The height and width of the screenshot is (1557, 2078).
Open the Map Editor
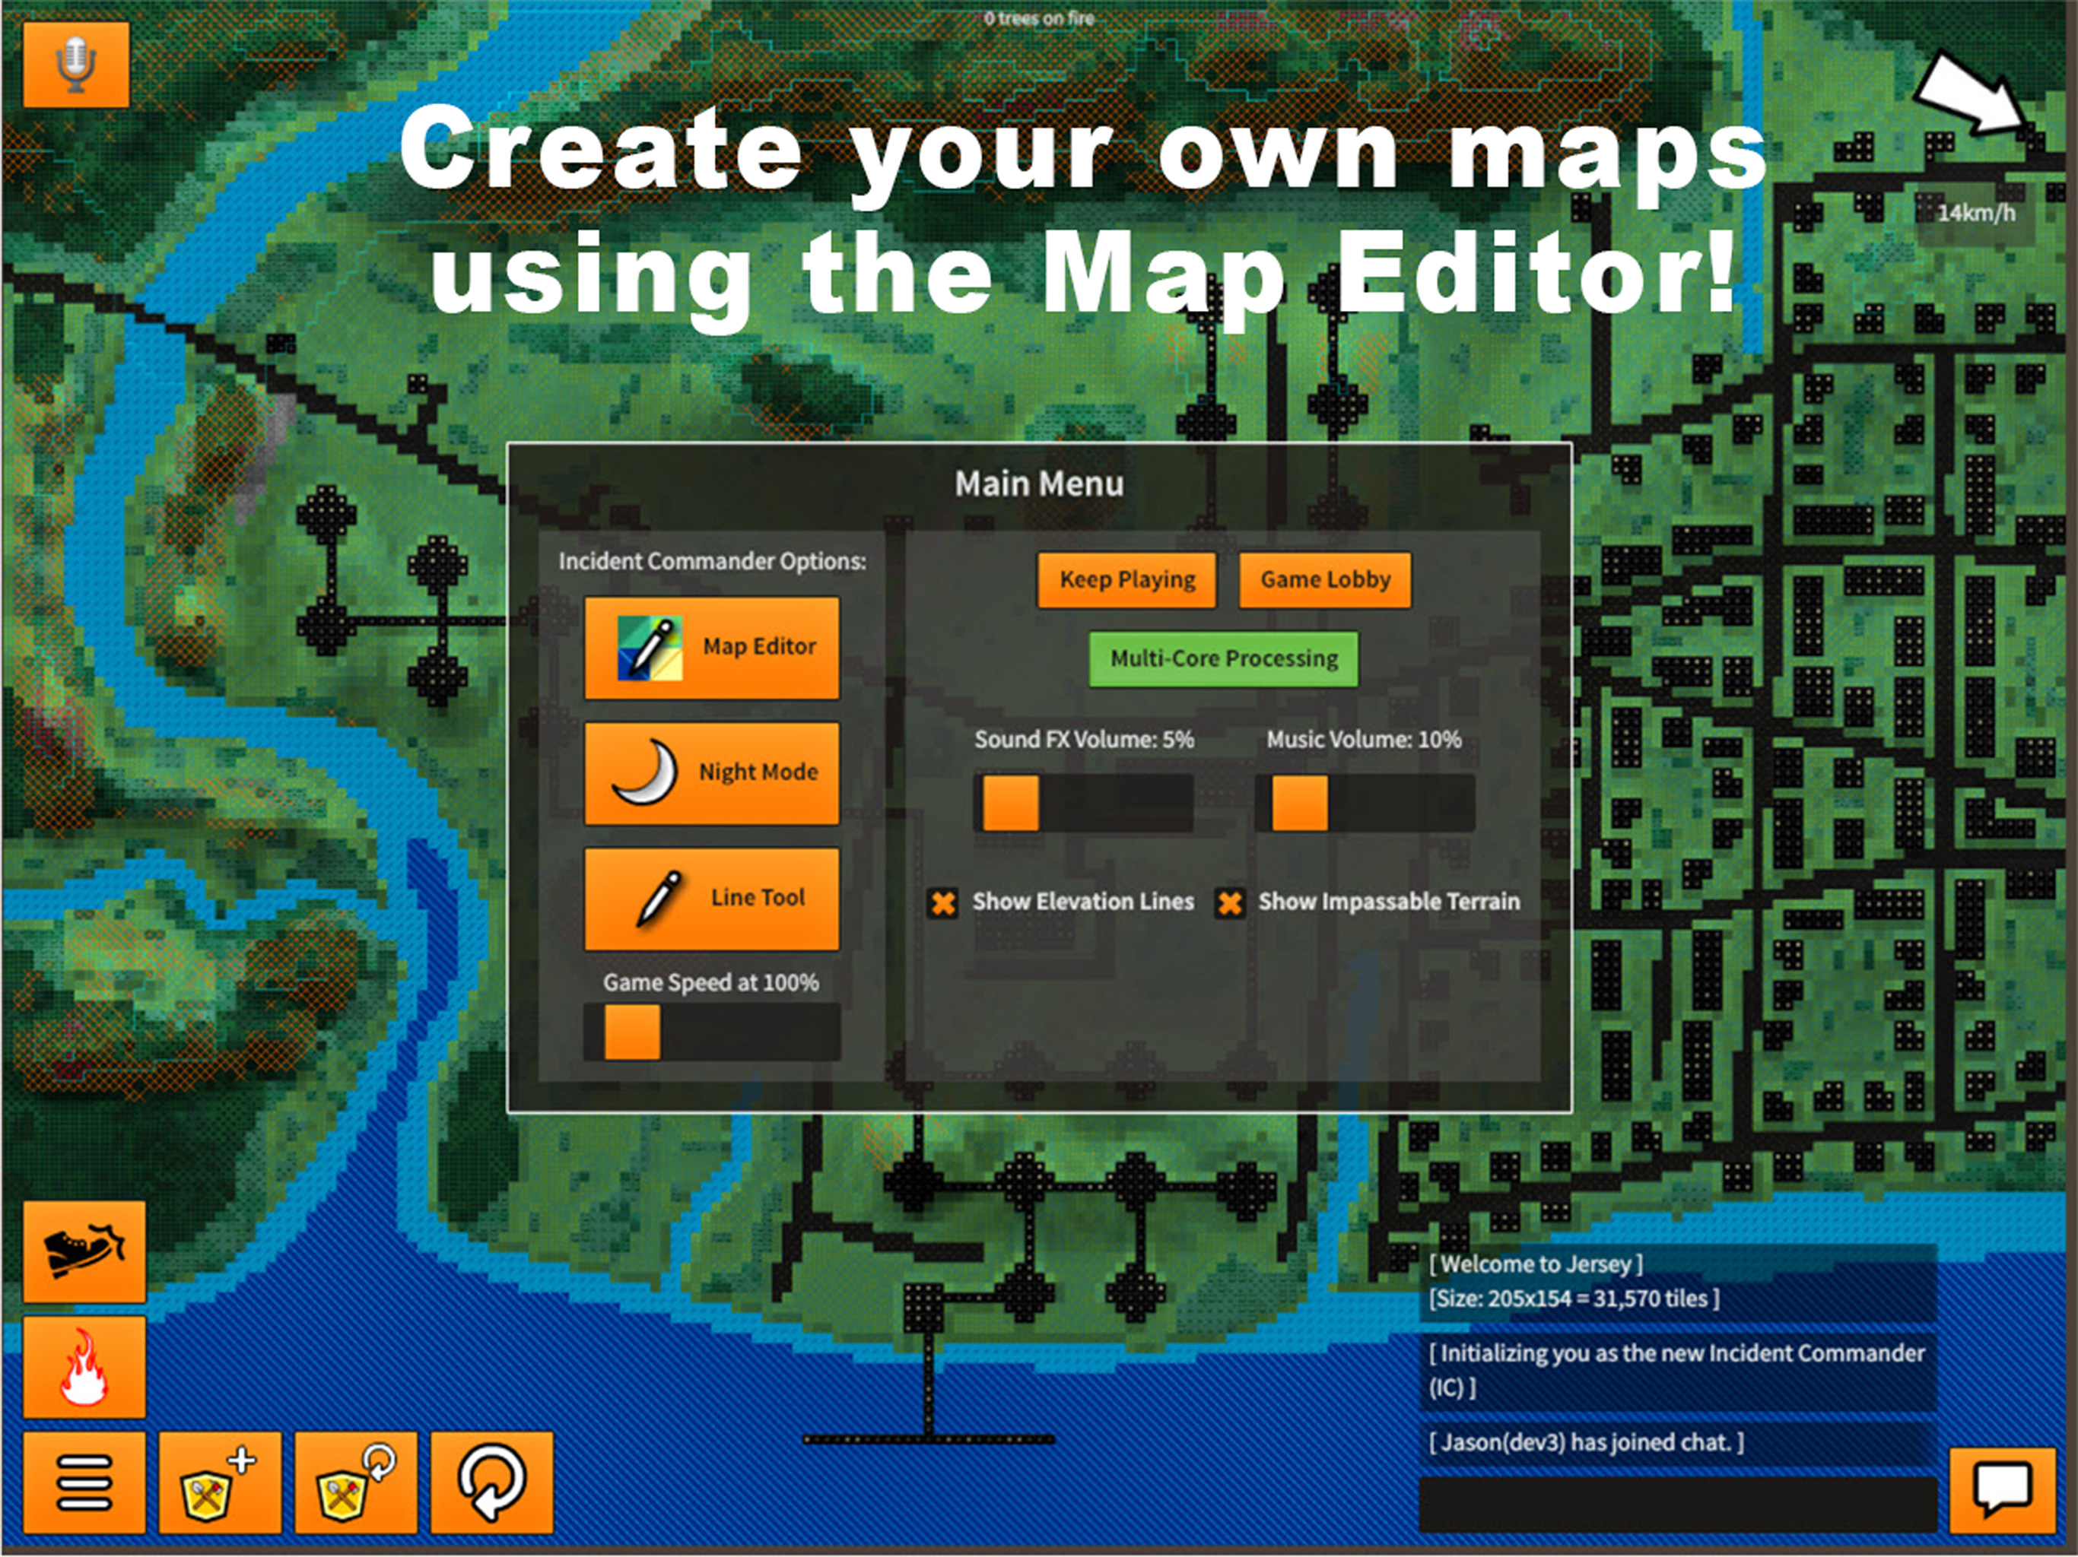(x=711, y=648)
